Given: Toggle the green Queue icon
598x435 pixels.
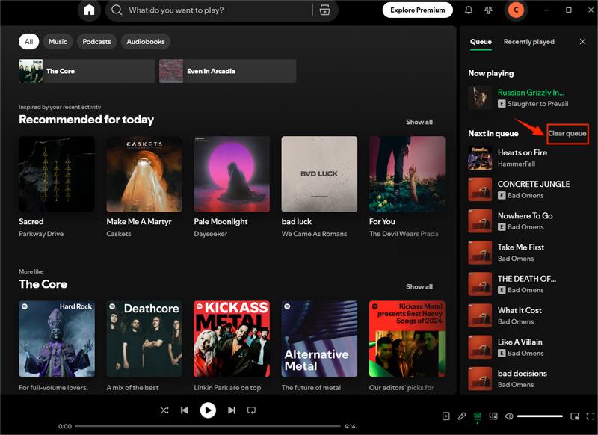Looking at the screenshot, I should 478,417.
